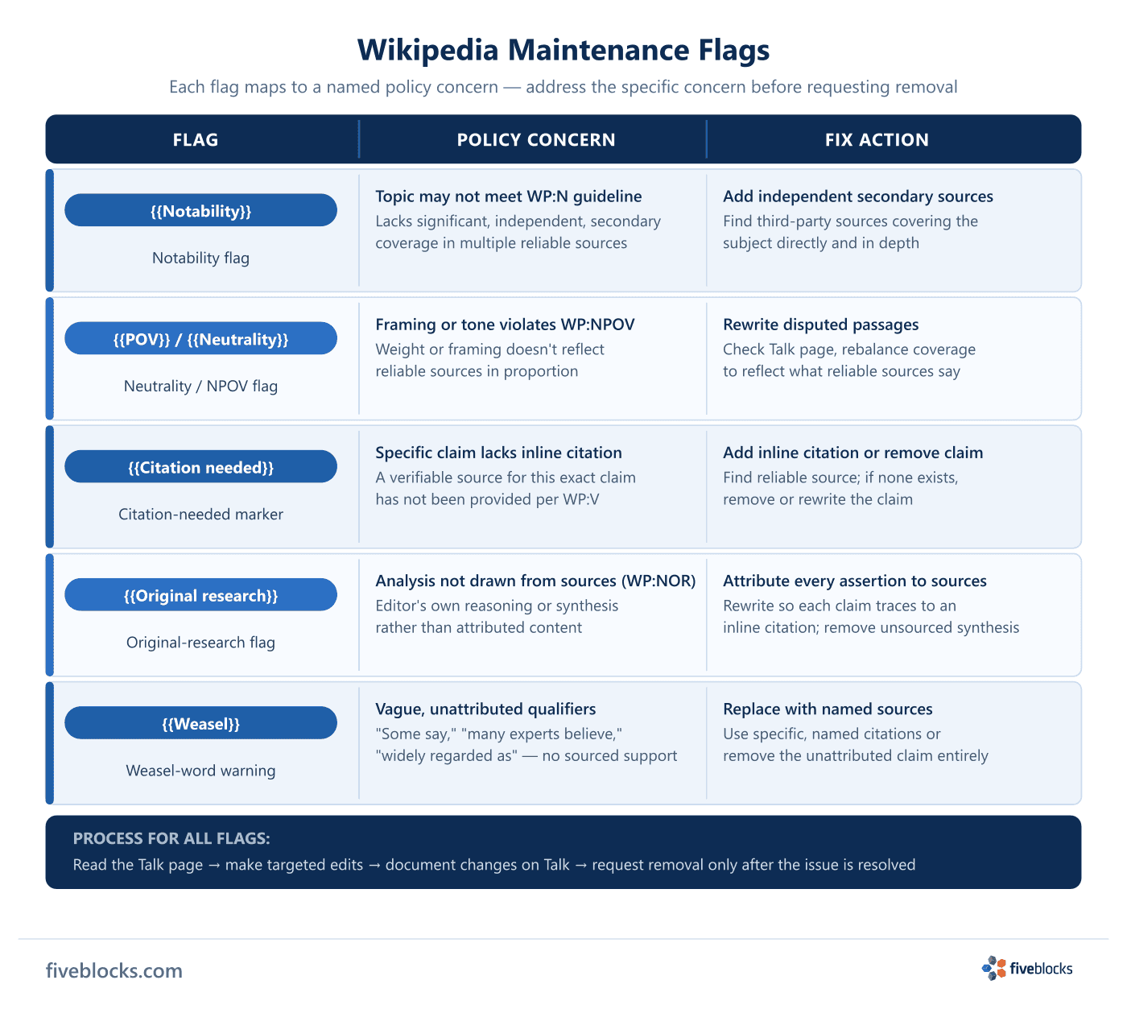Click the fiveblocks logo icon
This screenshot has height=1009, width=1127.
pos(994,968)
